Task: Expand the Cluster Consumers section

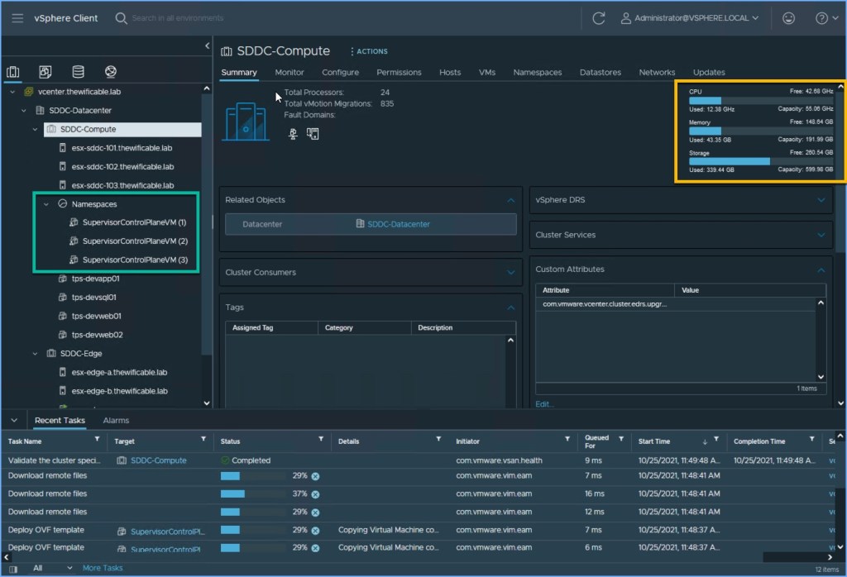Action: [x=510, y=273]
